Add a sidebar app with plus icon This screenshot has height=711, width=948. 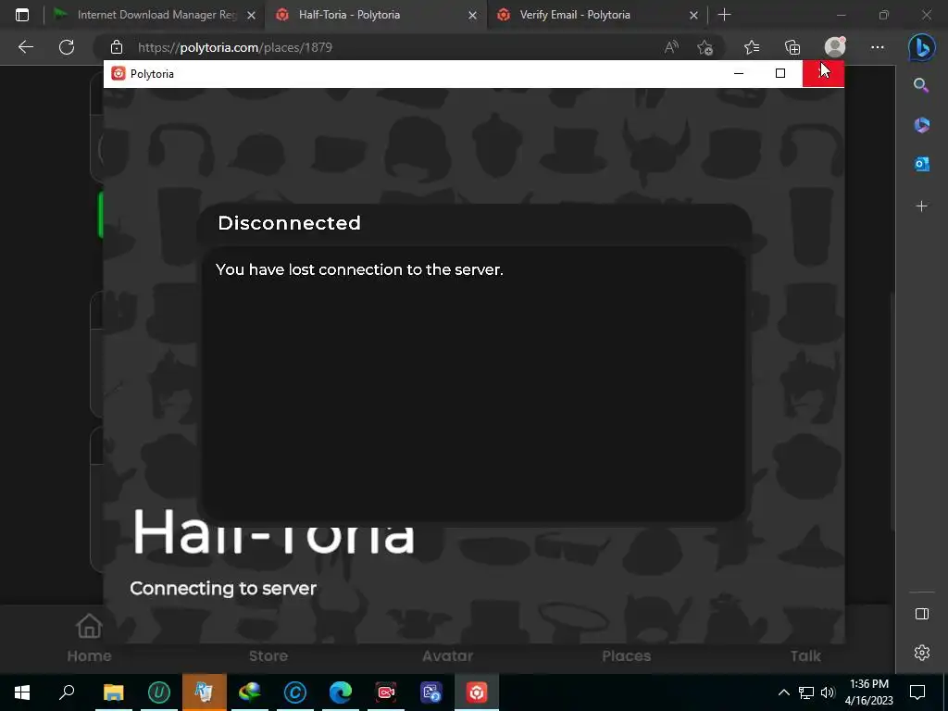tap(921, 206)
